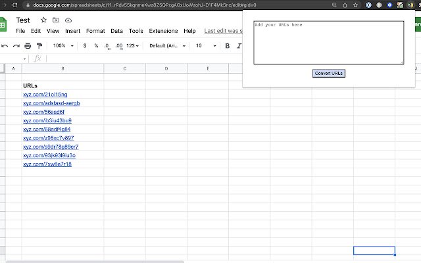421x263 pixels.
Task: Print the spreadsheet via printer icon
Action: (x=28, y=46)
